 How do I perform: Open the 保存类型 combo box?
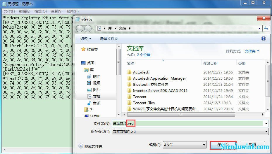point(190,132)
